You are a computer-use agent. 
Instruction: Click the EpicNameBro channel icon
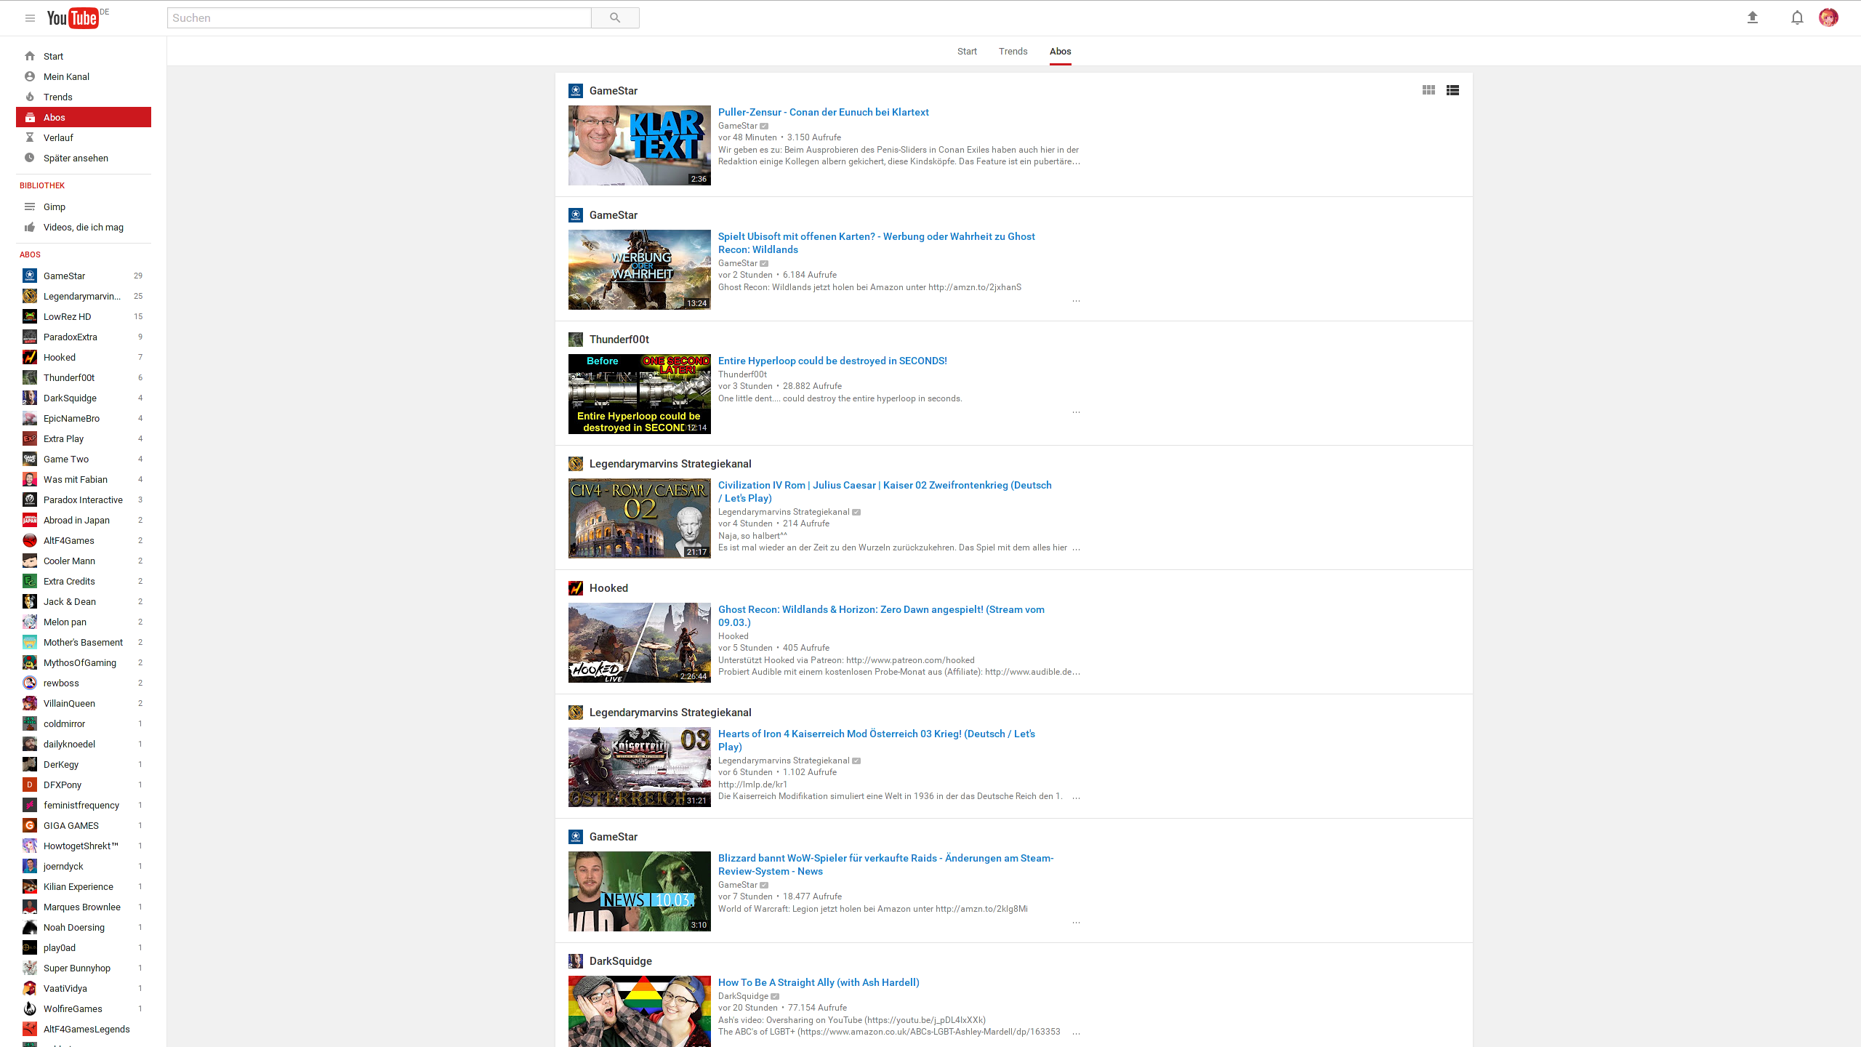(30, 418)
